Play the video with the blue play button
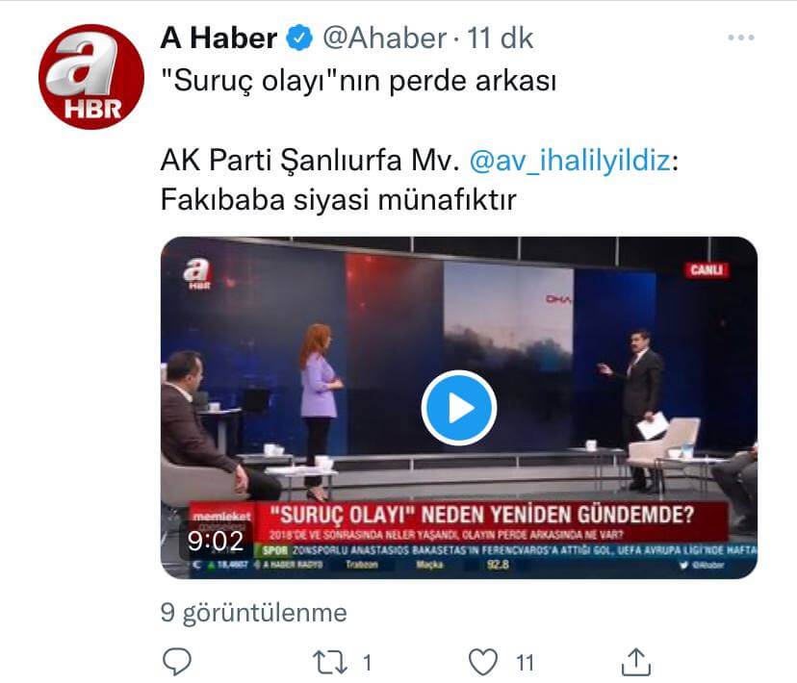Image resolution: width=797 pixels, height=683 pixels. 459,408
